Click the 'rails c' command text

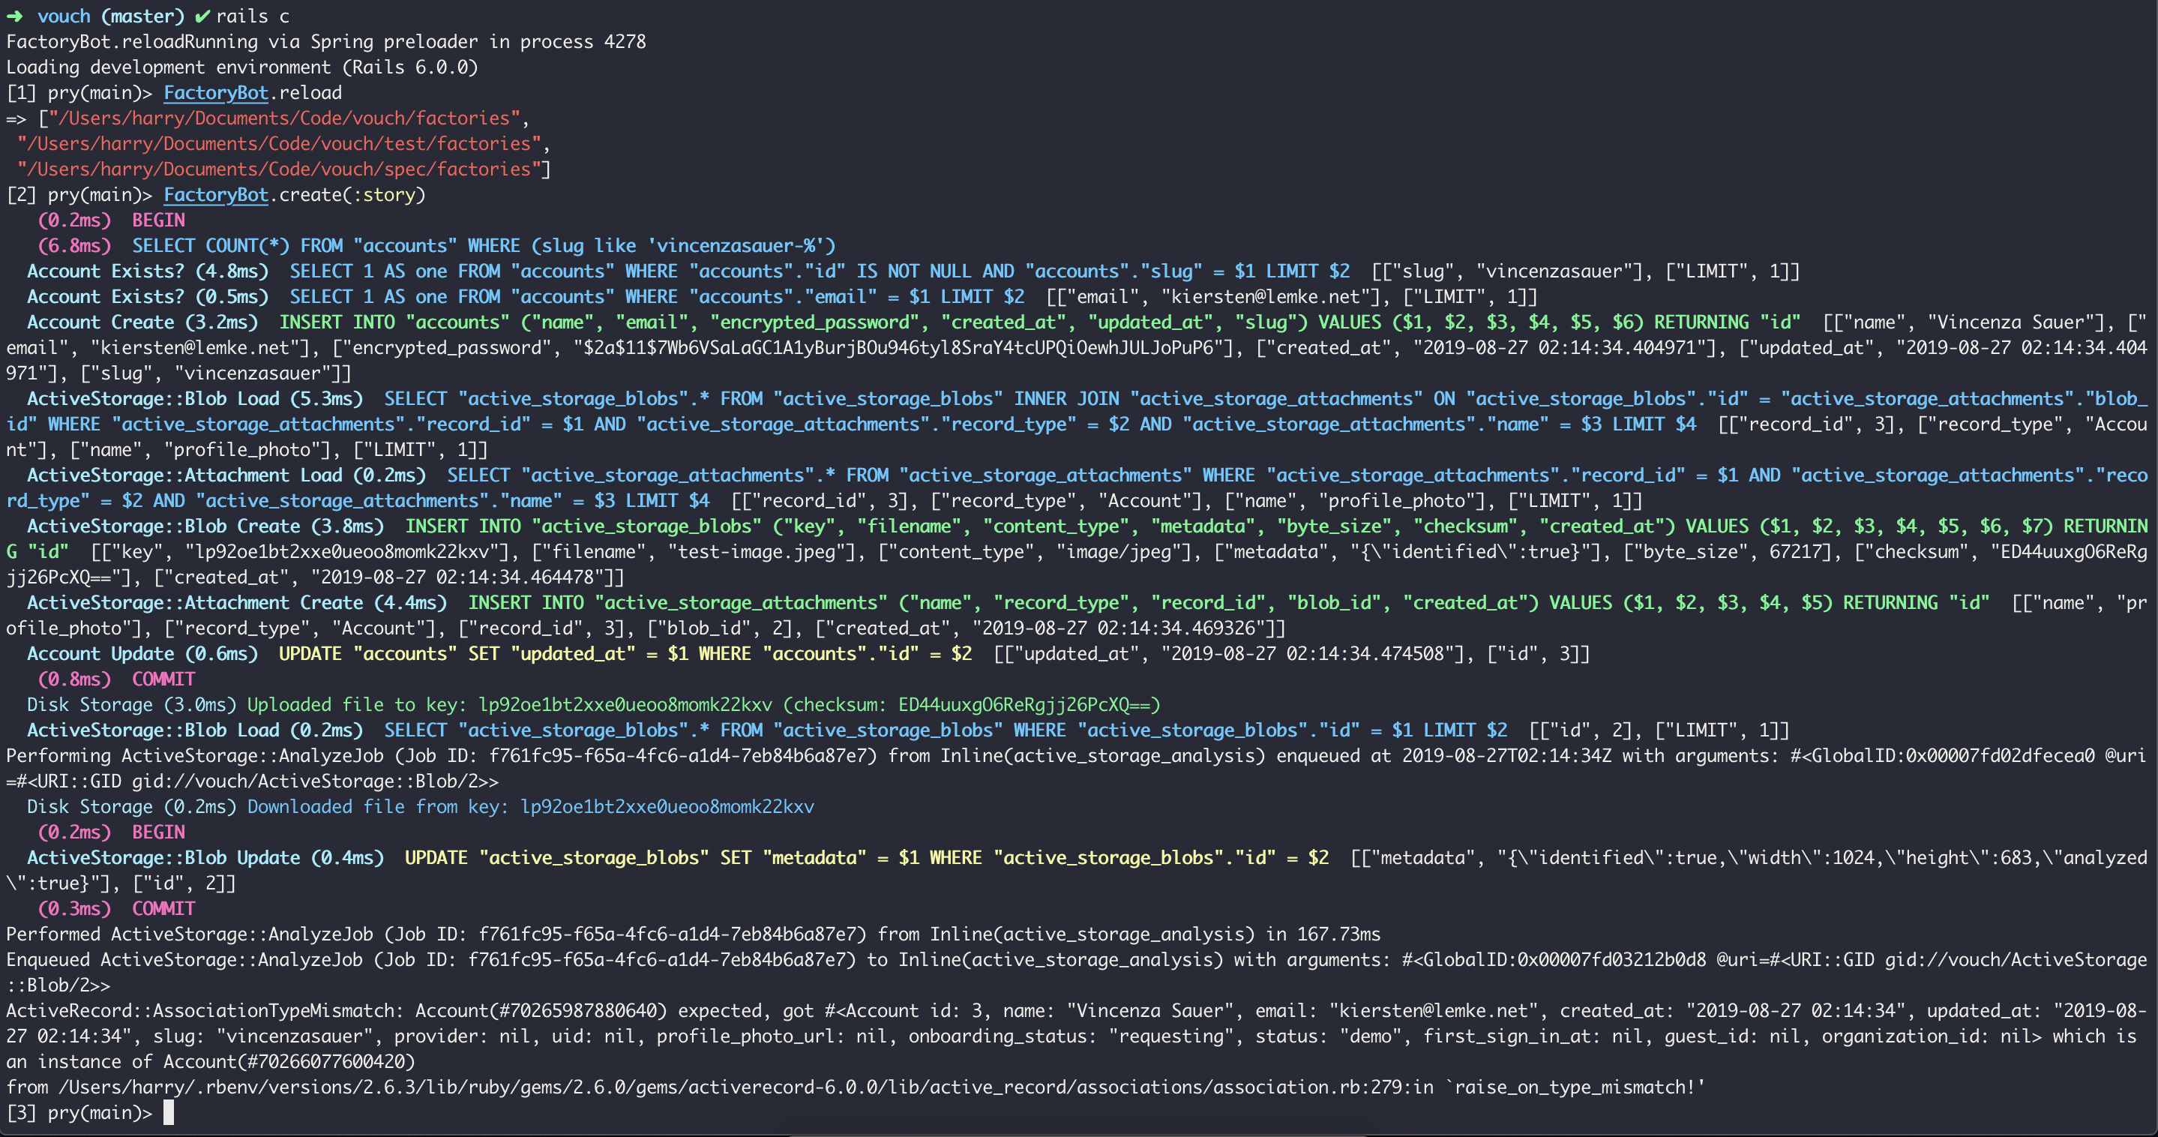coord(252,16)
